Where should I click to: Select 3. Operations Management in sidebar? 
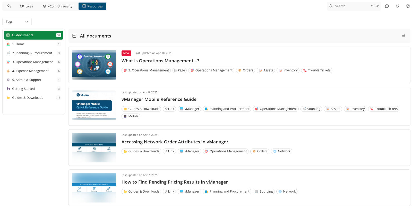(x=32, y=62)
